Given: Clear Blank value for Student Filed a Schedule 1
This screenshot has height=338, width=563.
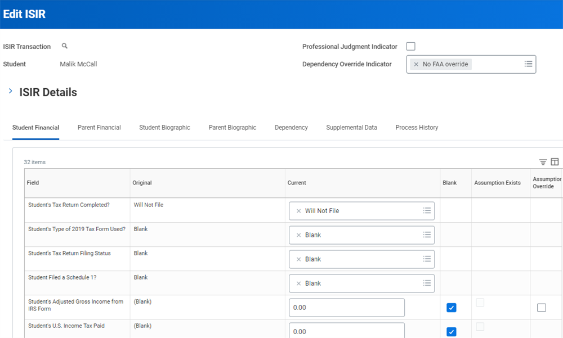Looking at the screenshot, I should click(298, 283).
